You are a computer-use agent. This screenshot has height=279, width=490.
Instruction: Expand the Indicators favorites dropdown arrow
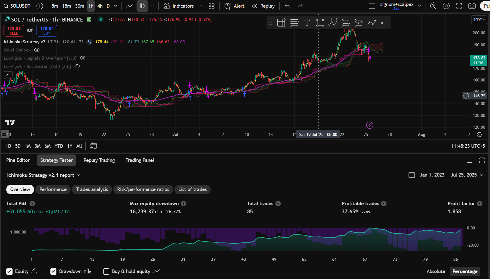[201, 6]
